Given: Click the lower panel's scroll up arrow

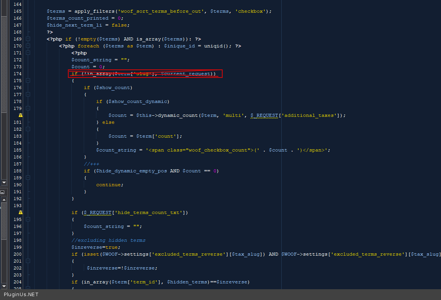Looking at the screenshot, I should click(4, 200).
